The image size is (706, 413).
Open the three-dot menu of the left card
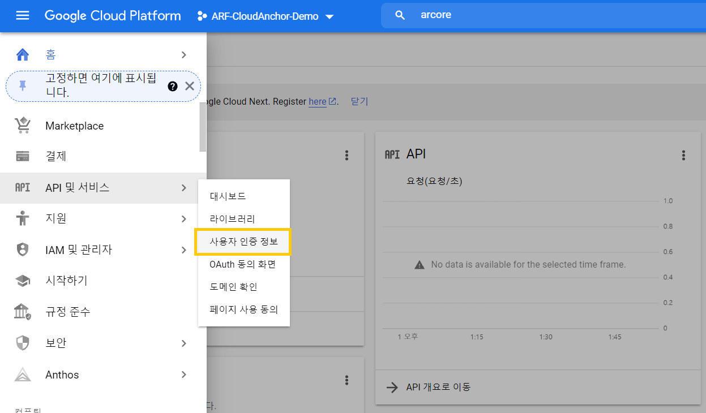coord(346,155)
